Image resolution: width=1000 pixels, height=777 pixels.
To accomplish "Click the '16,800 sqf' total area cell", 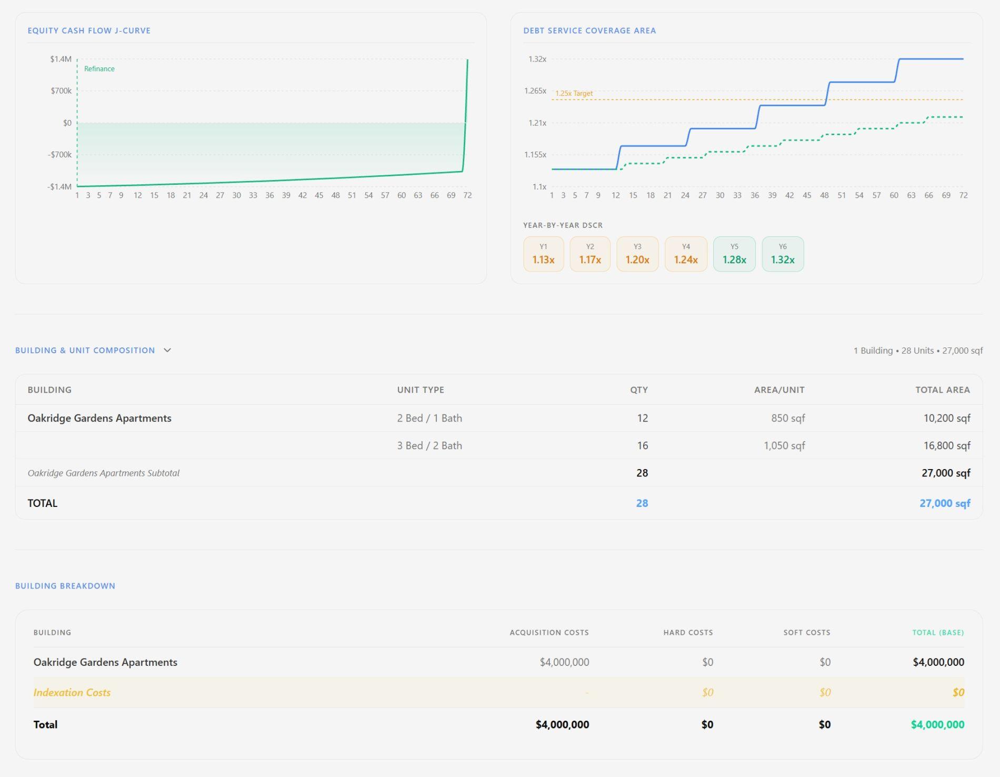I will tap(947, 445).
